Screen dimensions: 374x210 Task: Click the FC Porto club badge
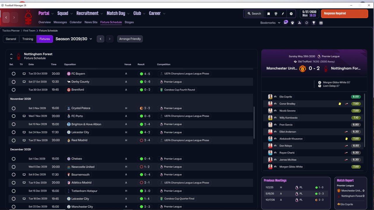pyautogui.click(x=69, y=116)
